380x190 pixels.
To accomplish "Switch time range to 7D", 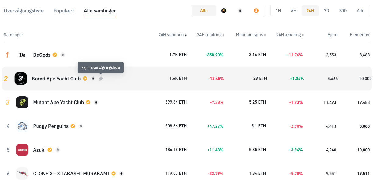I will [326, 11].
